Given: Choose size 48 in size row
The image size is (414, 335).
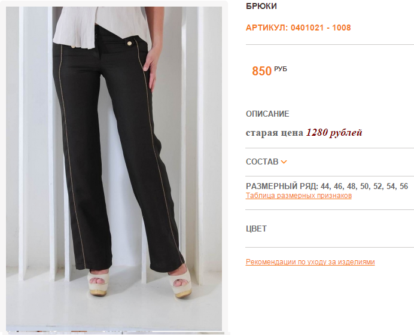Looking at the screenshot, I should 352,187.
